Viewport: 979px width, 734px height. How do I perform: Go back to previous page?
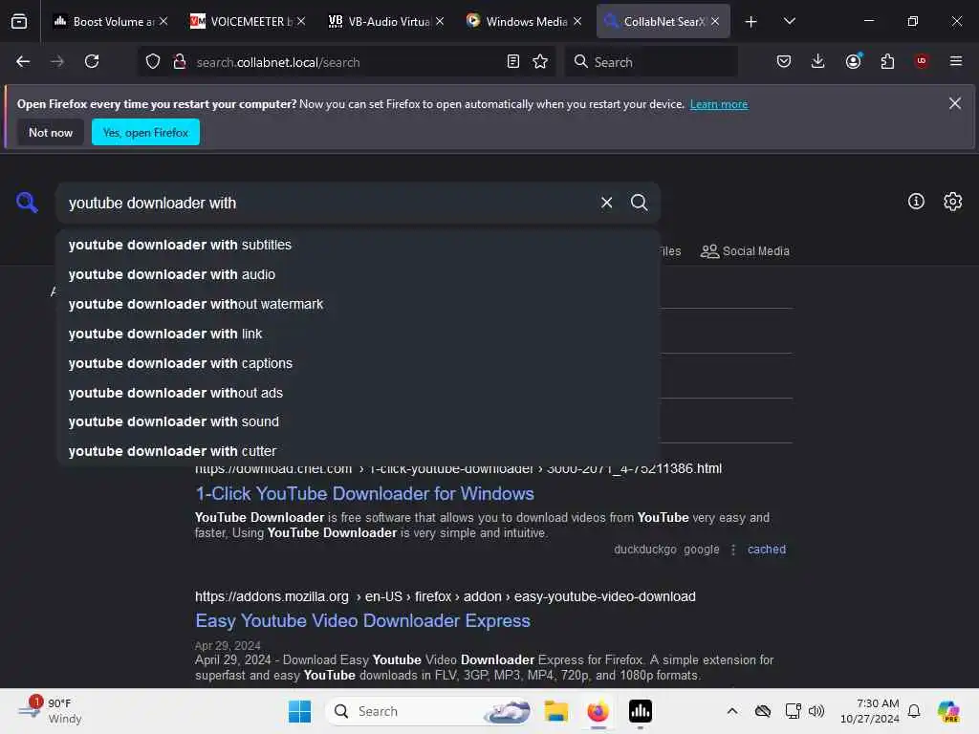coord(23,61)
